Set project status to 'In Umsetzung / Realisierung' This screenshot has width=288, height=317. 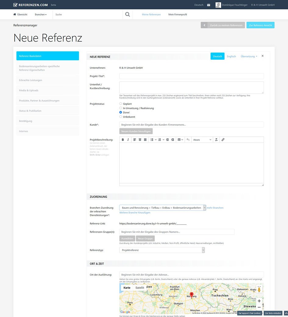(x=120, y=108)
